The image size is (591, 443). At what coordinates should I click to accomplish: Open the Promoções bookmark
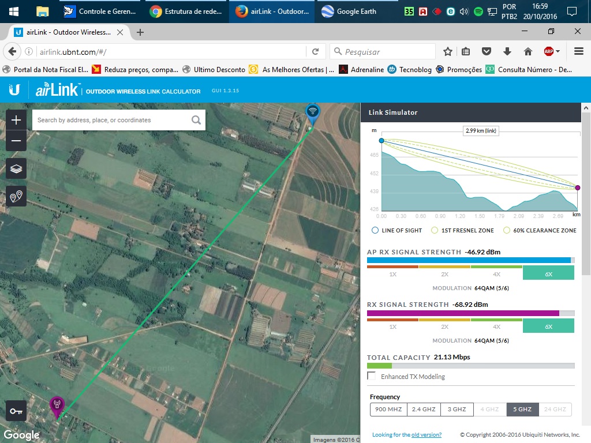459,70
